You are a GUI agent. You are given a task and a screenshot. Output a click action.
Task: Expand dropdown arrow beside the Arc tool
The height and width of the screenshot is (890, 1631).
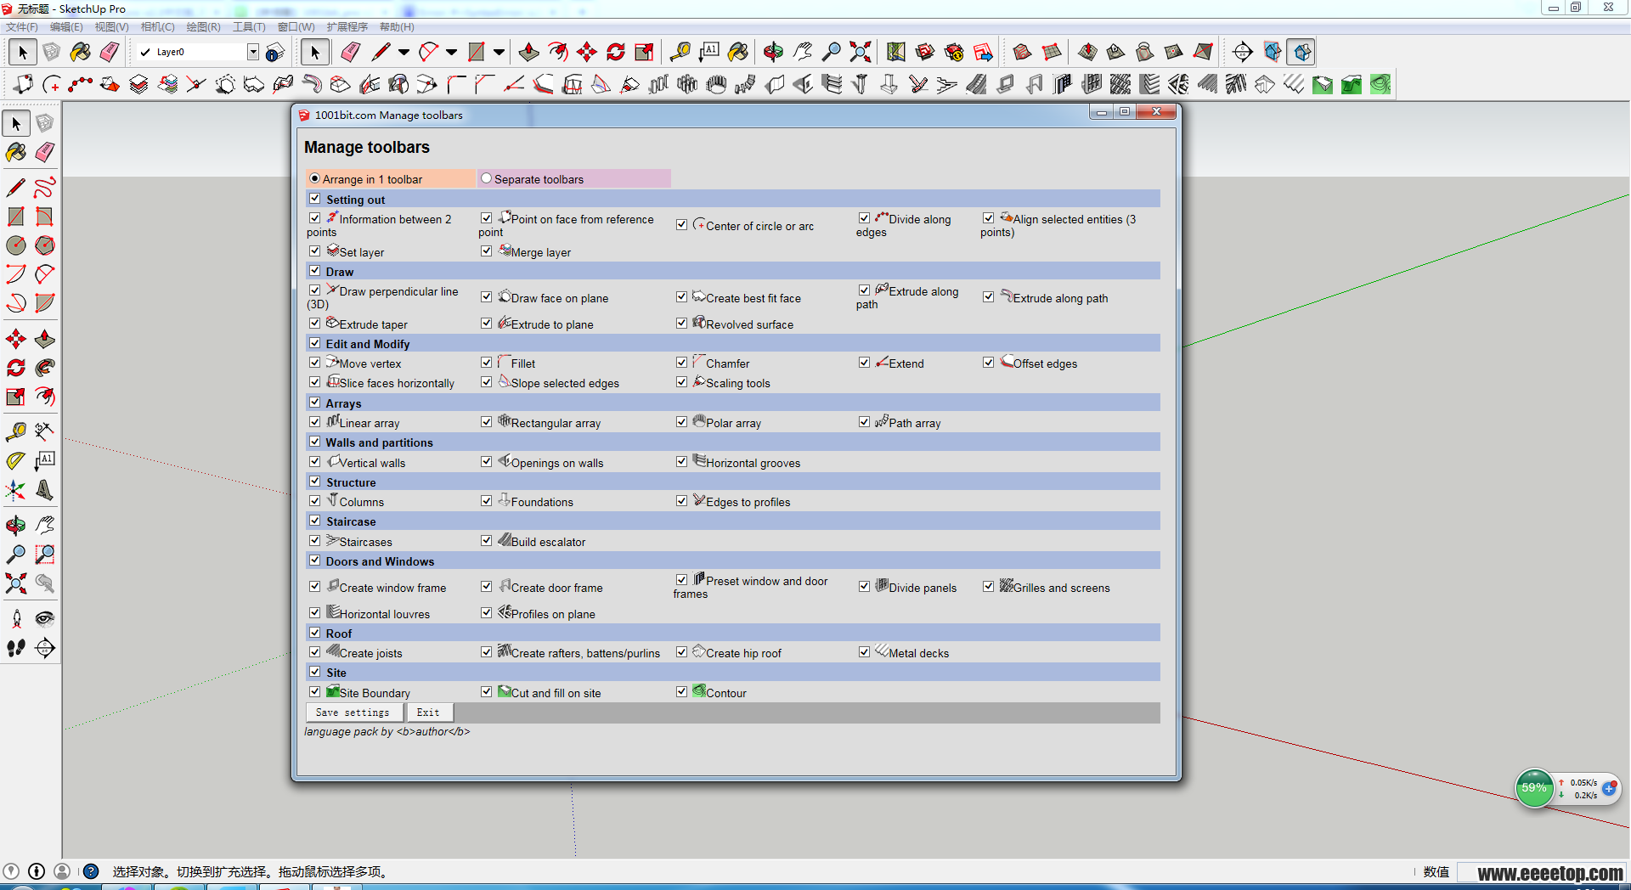451,53
